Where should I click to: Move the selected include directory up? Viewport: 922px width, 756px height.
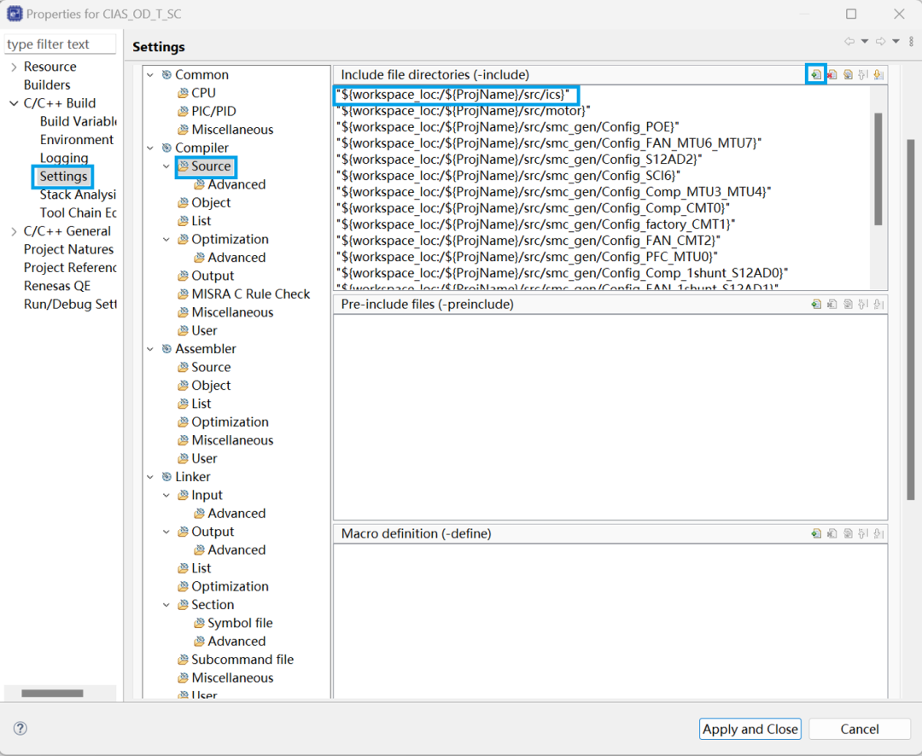(x=863, y=74)
